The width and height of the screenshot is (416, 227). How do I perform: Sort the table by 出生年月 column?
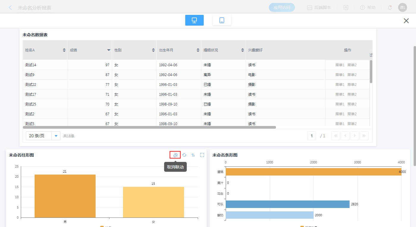pyautogui.click(x=198, y=50)
